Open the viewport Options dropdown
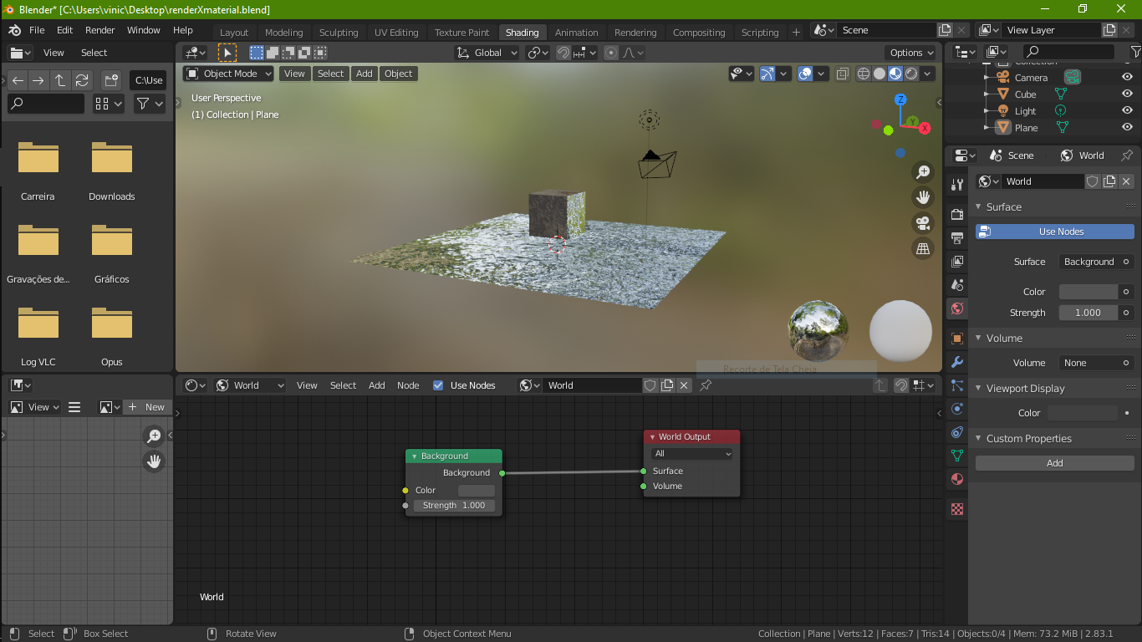The image size is (1142, 642). (x=911, y=53)
